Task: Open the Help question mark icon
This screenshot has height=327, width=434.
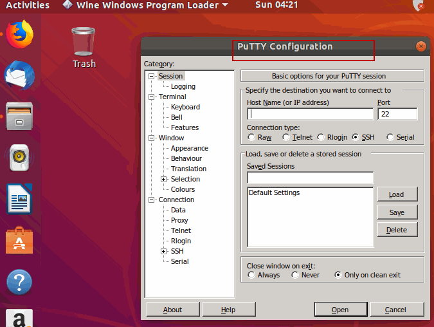Action: (19, 282)
